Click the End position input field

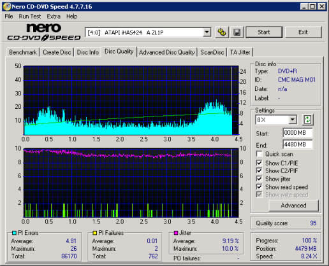point(298,144)
